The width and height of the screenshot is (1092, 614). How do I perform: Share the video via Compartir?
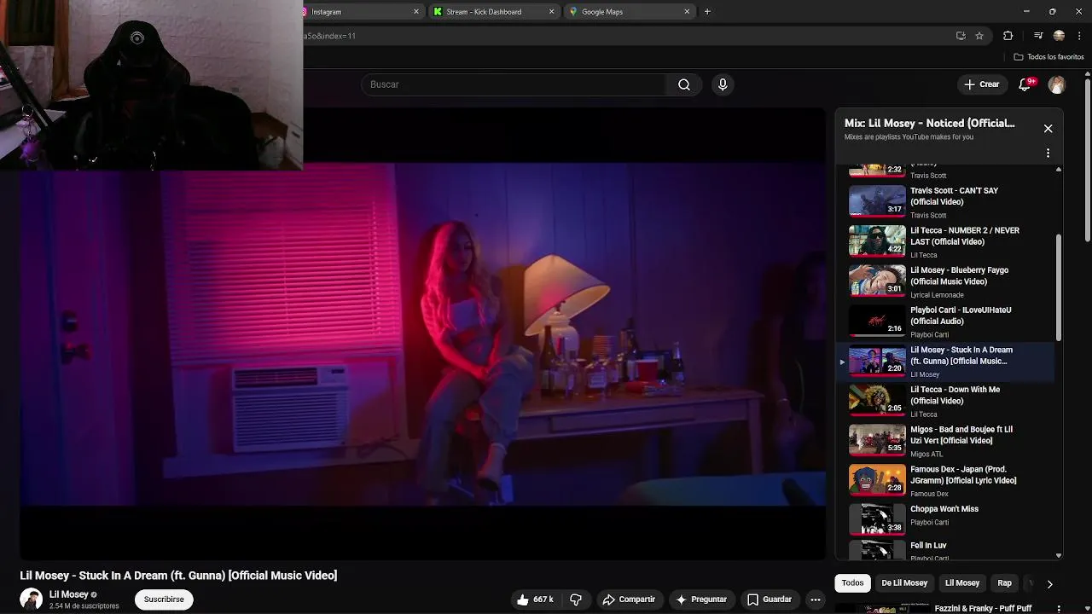[x=629, y=600]
